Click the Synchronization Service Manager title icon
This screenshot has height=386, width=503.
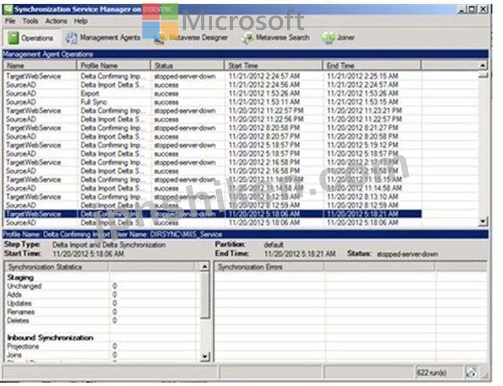(x=8, y=10)
